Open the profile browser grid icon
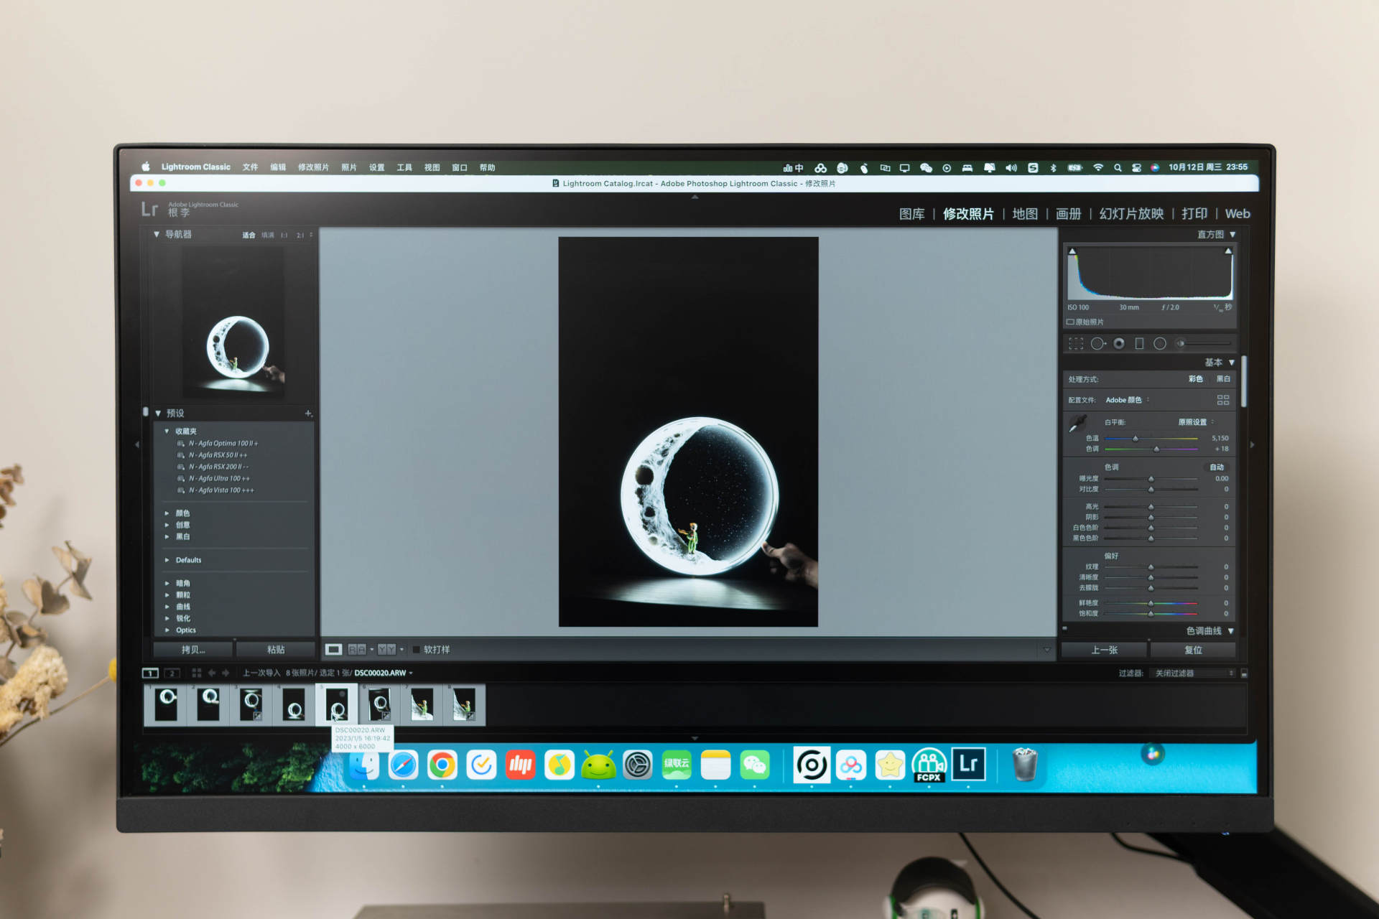The image size is (1379, 919). 1223,400
